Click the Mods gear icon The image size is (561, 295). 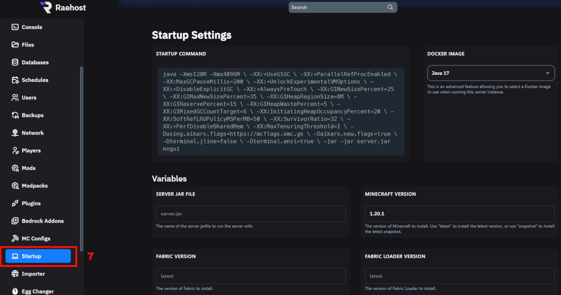[15, 168]
